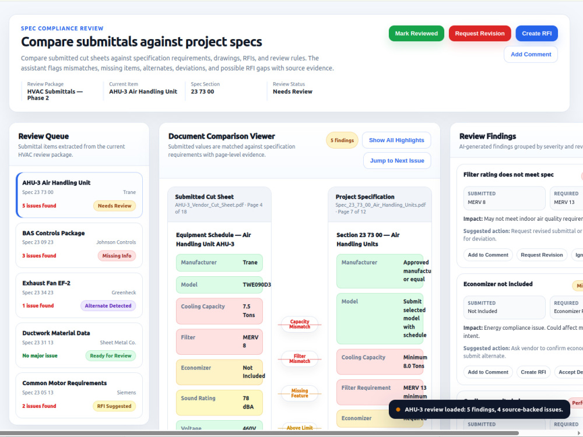Select the Economizer Not Included row
The width and height of the screenshot is (583, 437).
pyautogui.click(x=219, y=372)
